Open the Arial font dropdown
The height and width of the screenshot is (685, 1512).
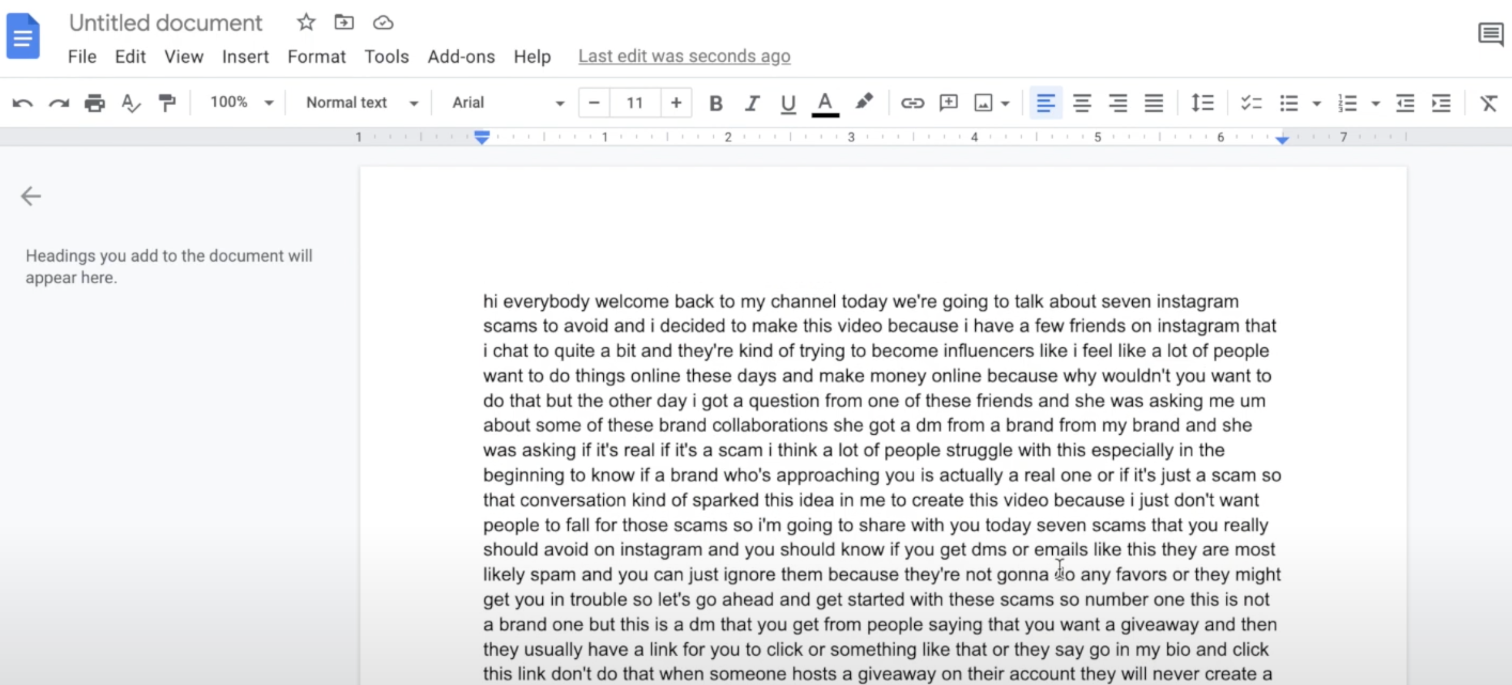point(507,103)
